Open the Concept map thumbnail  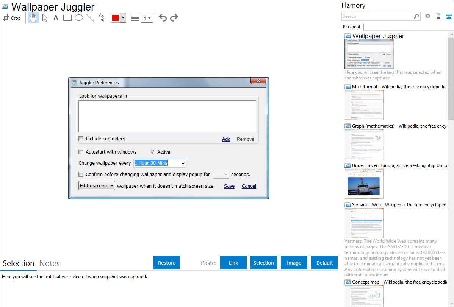pyautogui.click(x=364, y=296)
